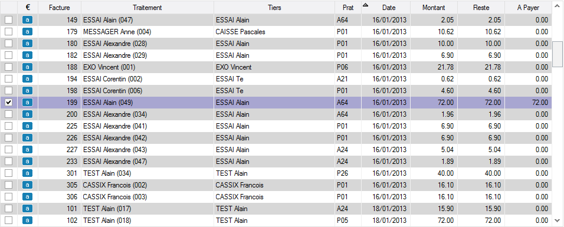Click the Traitement column header
This screenshot has height=227, width=564.
tap(147, 8)
